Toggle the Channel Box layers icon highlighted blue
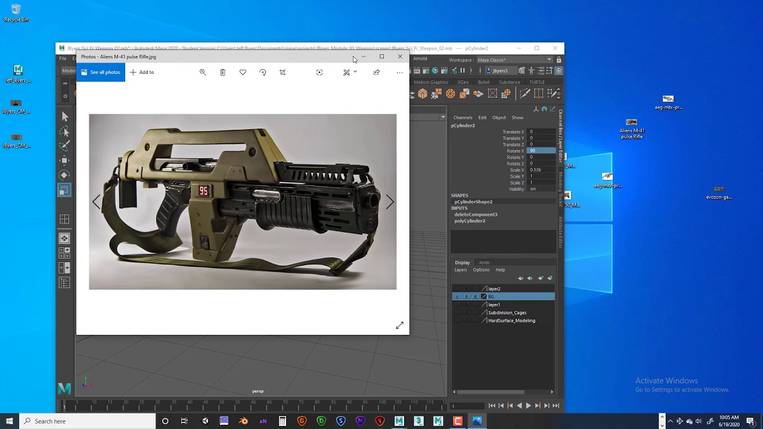Screen dimensions: 763x429 pyautogui.click(x=559, y=70)
